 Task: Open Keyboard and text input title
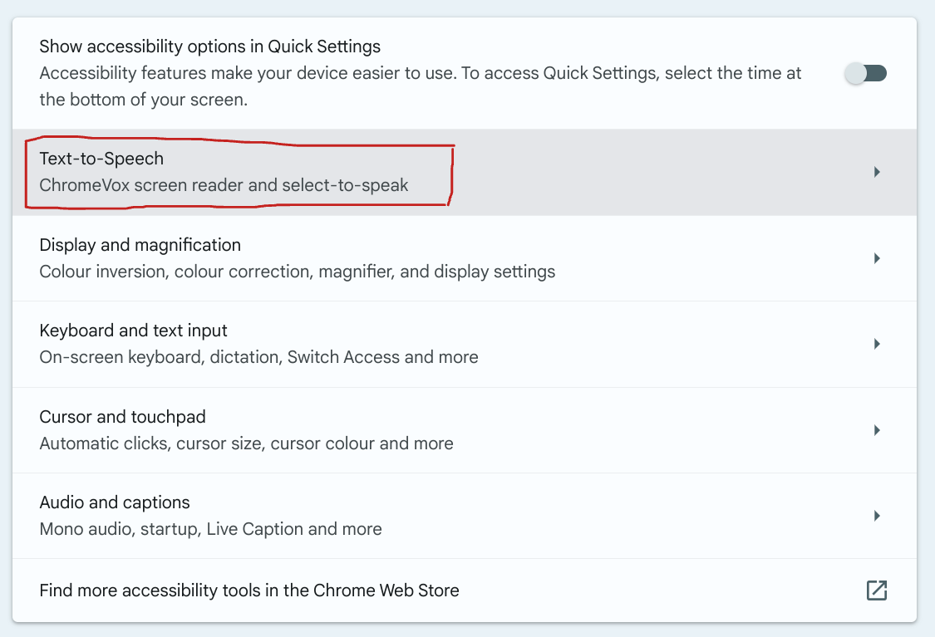click(133, 331)
